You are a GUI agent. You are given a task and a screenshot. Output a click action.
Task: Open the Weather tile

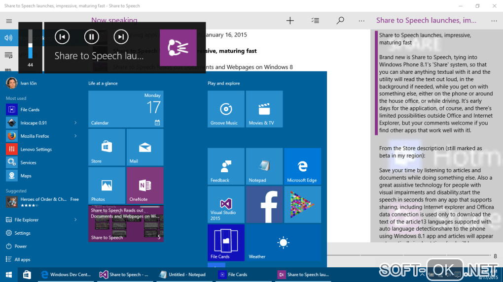tap(284, 243)
